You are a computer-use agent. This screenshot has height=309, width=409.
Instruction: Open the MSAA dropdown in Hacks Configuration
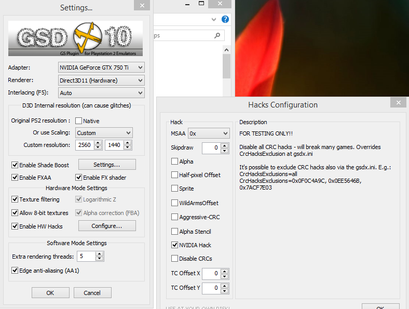tap(209, 133)
